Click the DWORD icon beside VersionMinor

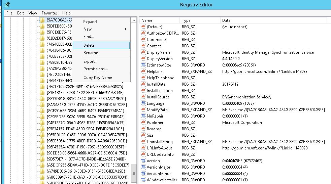click(x=143, y=173)
